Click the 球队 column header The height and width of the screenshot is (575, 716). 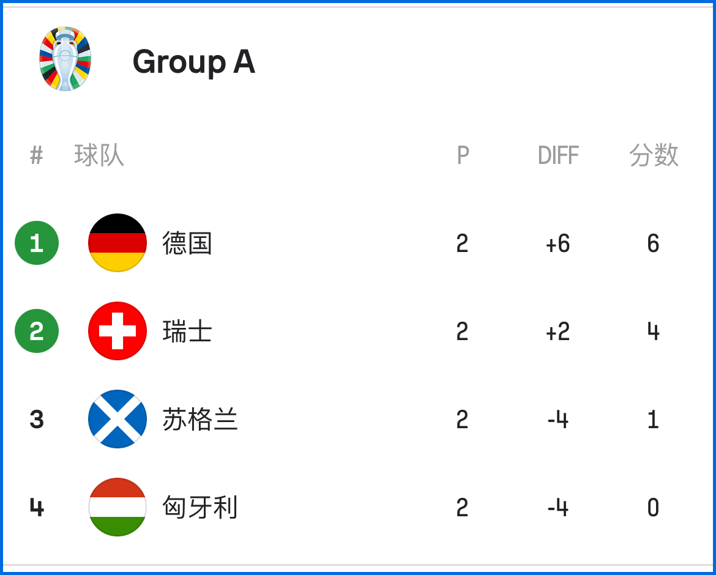click(99, 155)
